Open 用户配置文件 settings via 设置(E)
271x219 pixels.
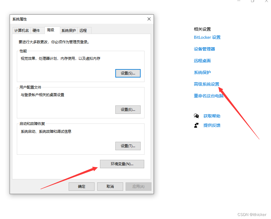(128, 109)
